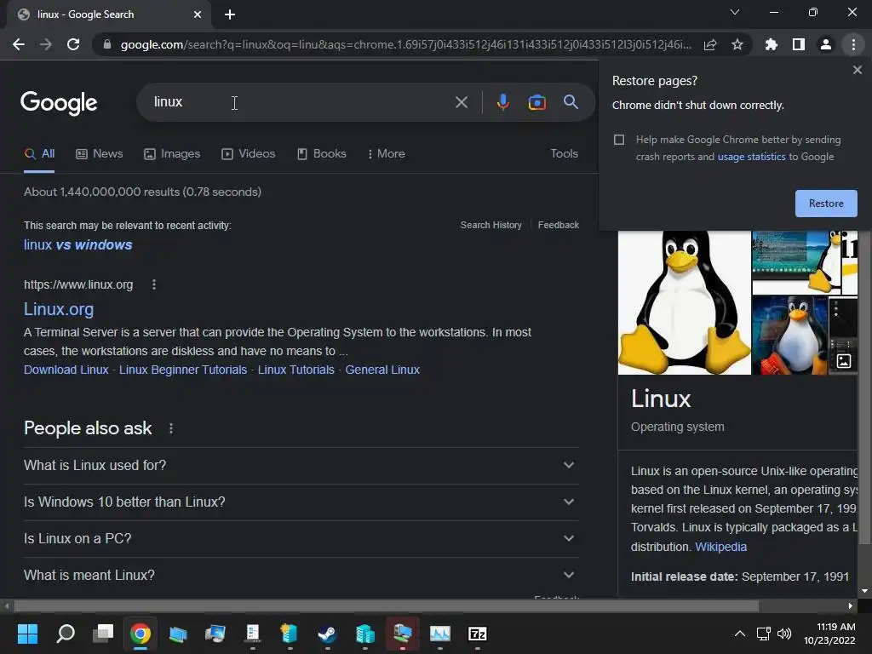Viewport: 872px width, 654px height.
Task: Open 7-Zip from the taskbar
Action: [x=477, y=634]
